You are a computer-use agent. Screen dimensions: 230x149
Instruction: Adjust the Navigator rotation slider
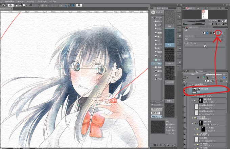tap(194, 24)
